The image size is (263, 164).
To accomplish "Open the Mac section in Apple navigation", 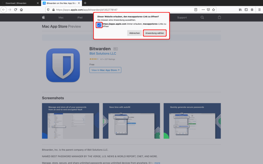I will pyautogui.click(x=61, y=17).
